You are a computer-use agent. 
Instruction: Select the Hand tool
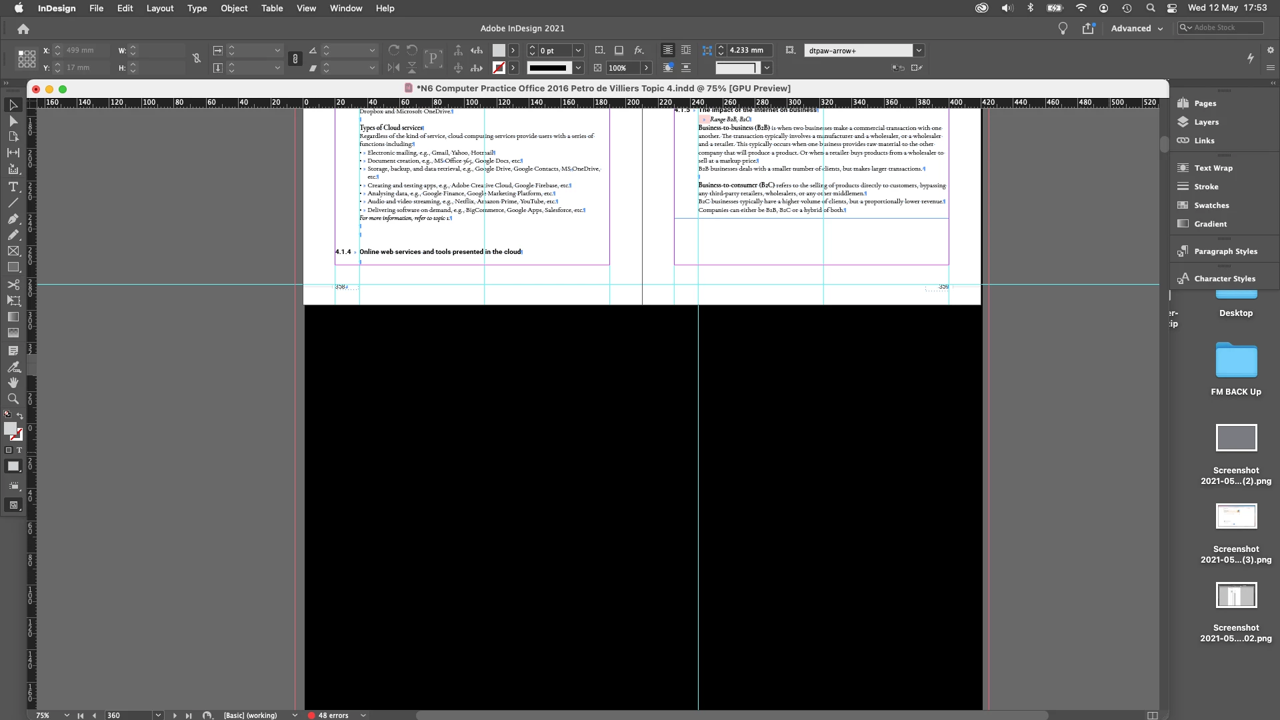(x=13, y=383)
